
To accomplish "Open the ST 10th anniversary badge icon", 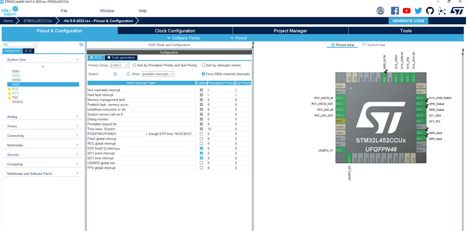I will coord(381,11).
